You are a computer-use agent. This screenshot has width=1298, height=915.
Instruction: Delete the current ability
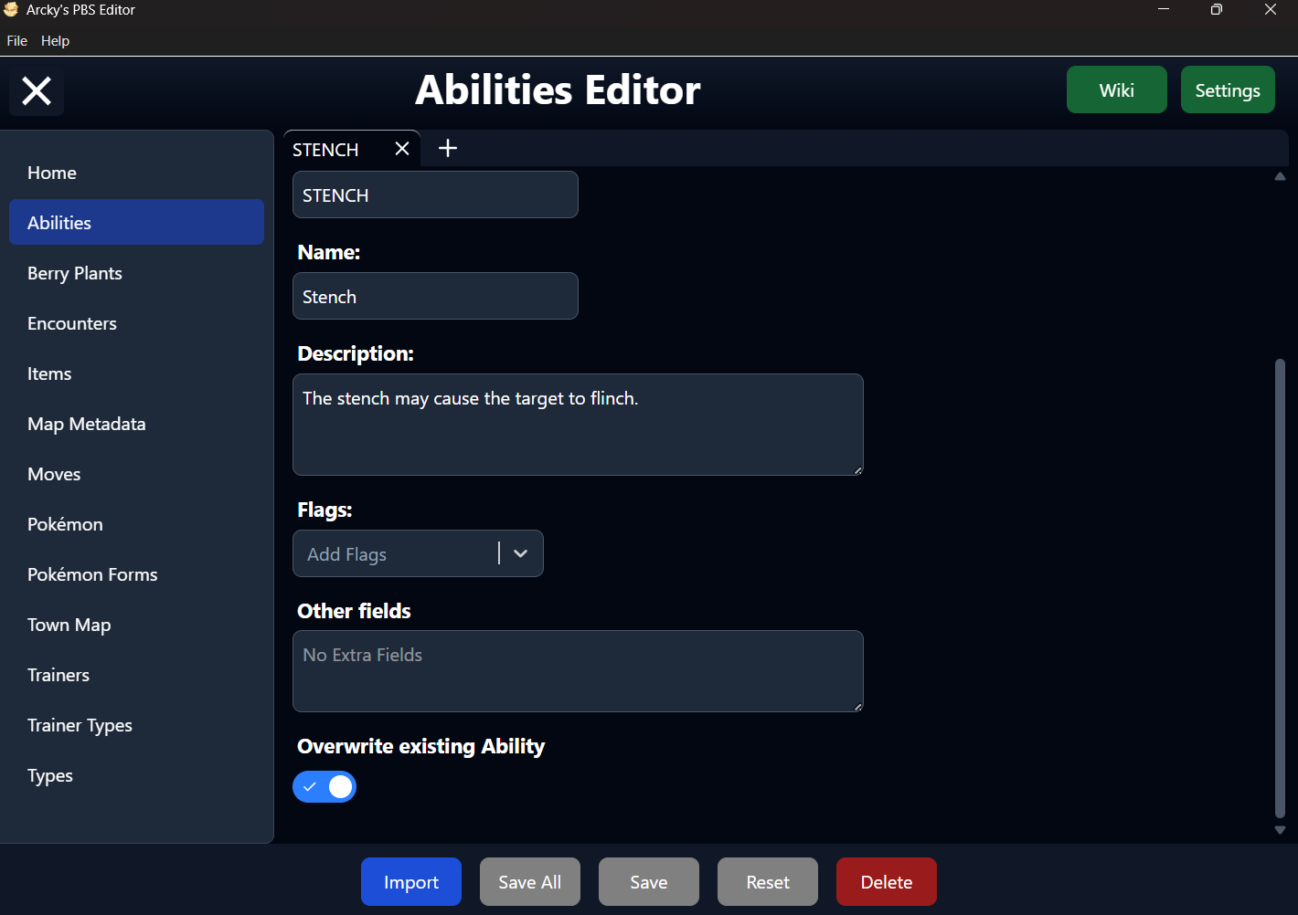point(887,882)
